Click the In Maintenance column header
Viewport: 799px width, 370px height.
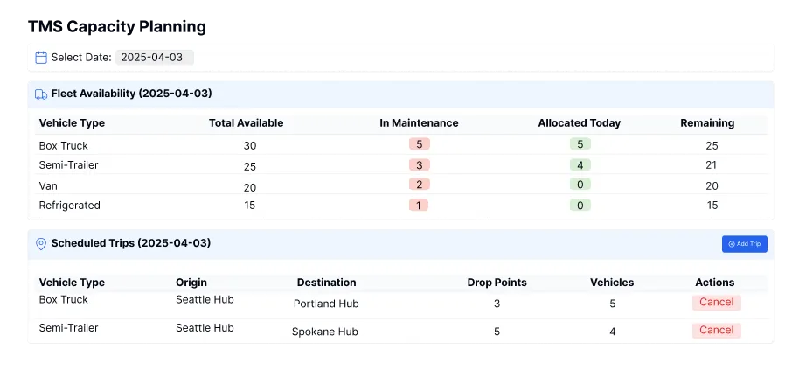click(x=419, y=123)
